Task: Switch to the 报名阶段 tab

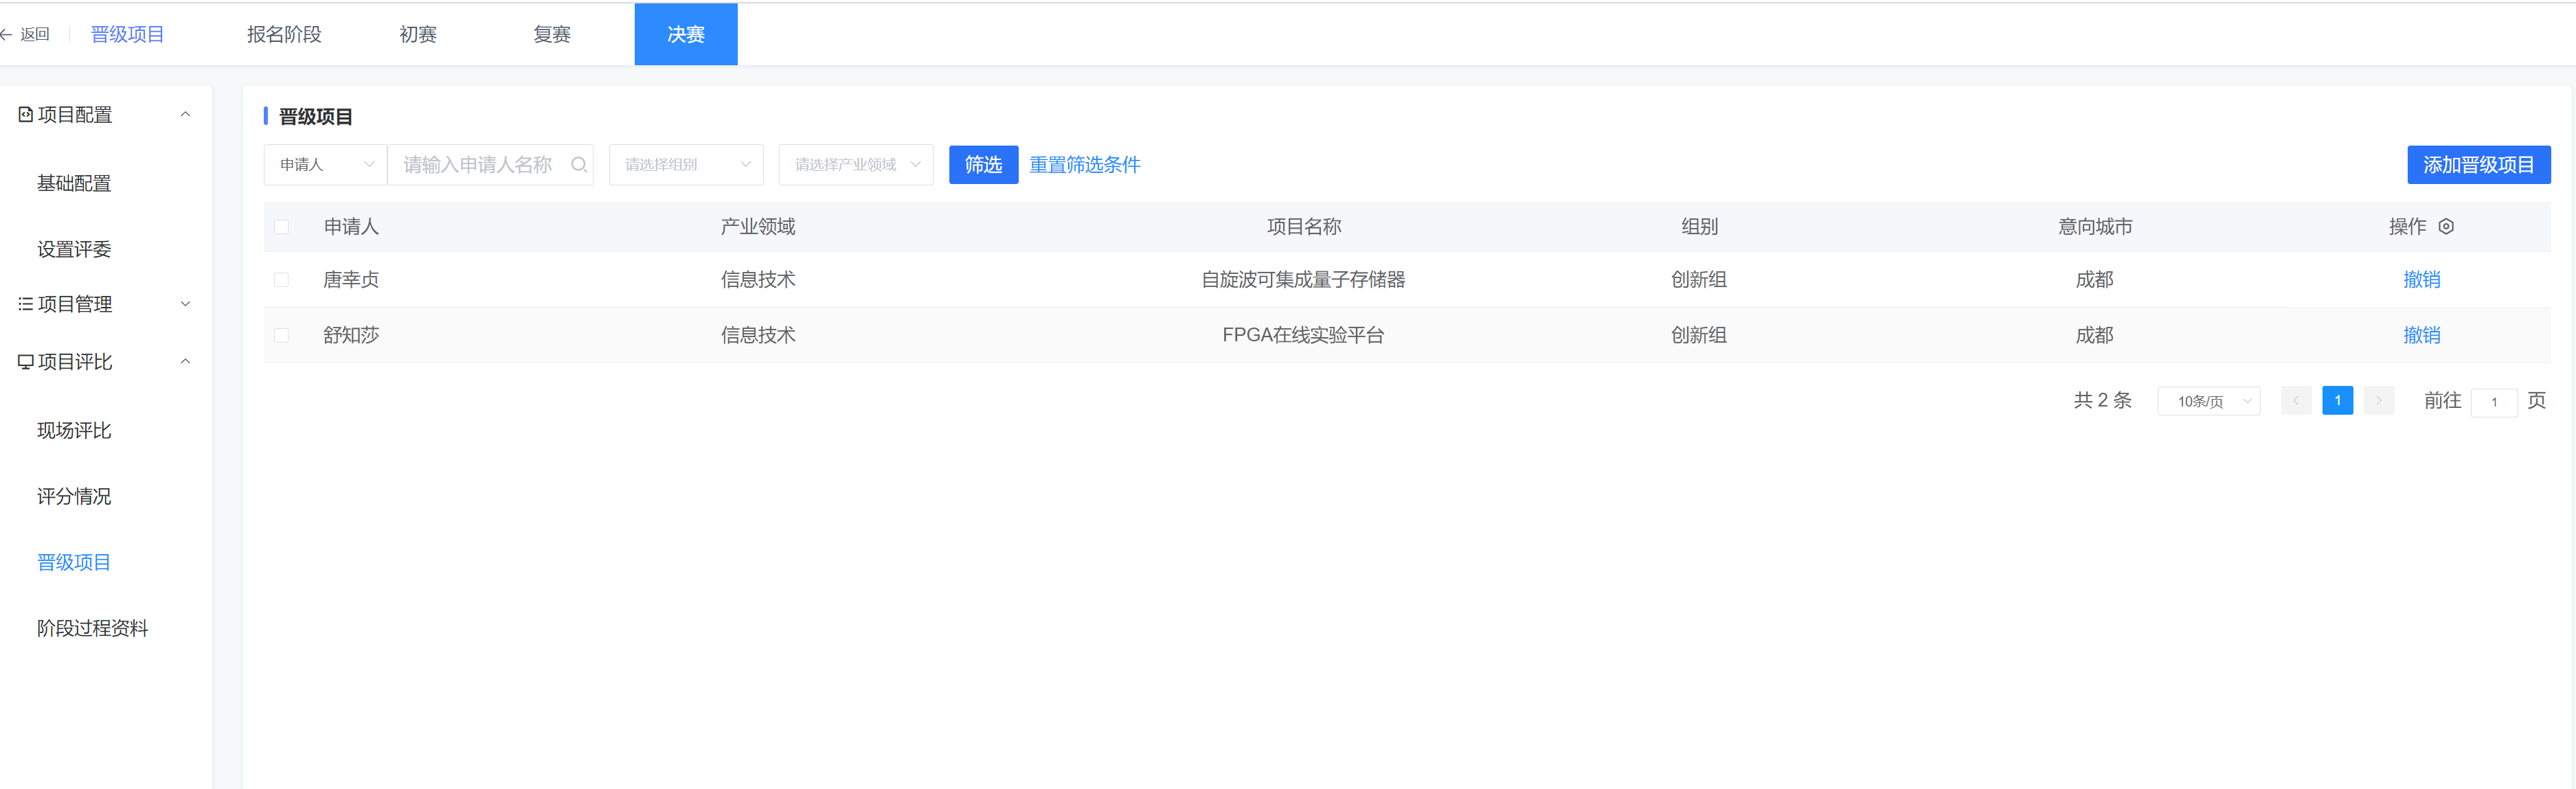Action: tap(284, 34)
